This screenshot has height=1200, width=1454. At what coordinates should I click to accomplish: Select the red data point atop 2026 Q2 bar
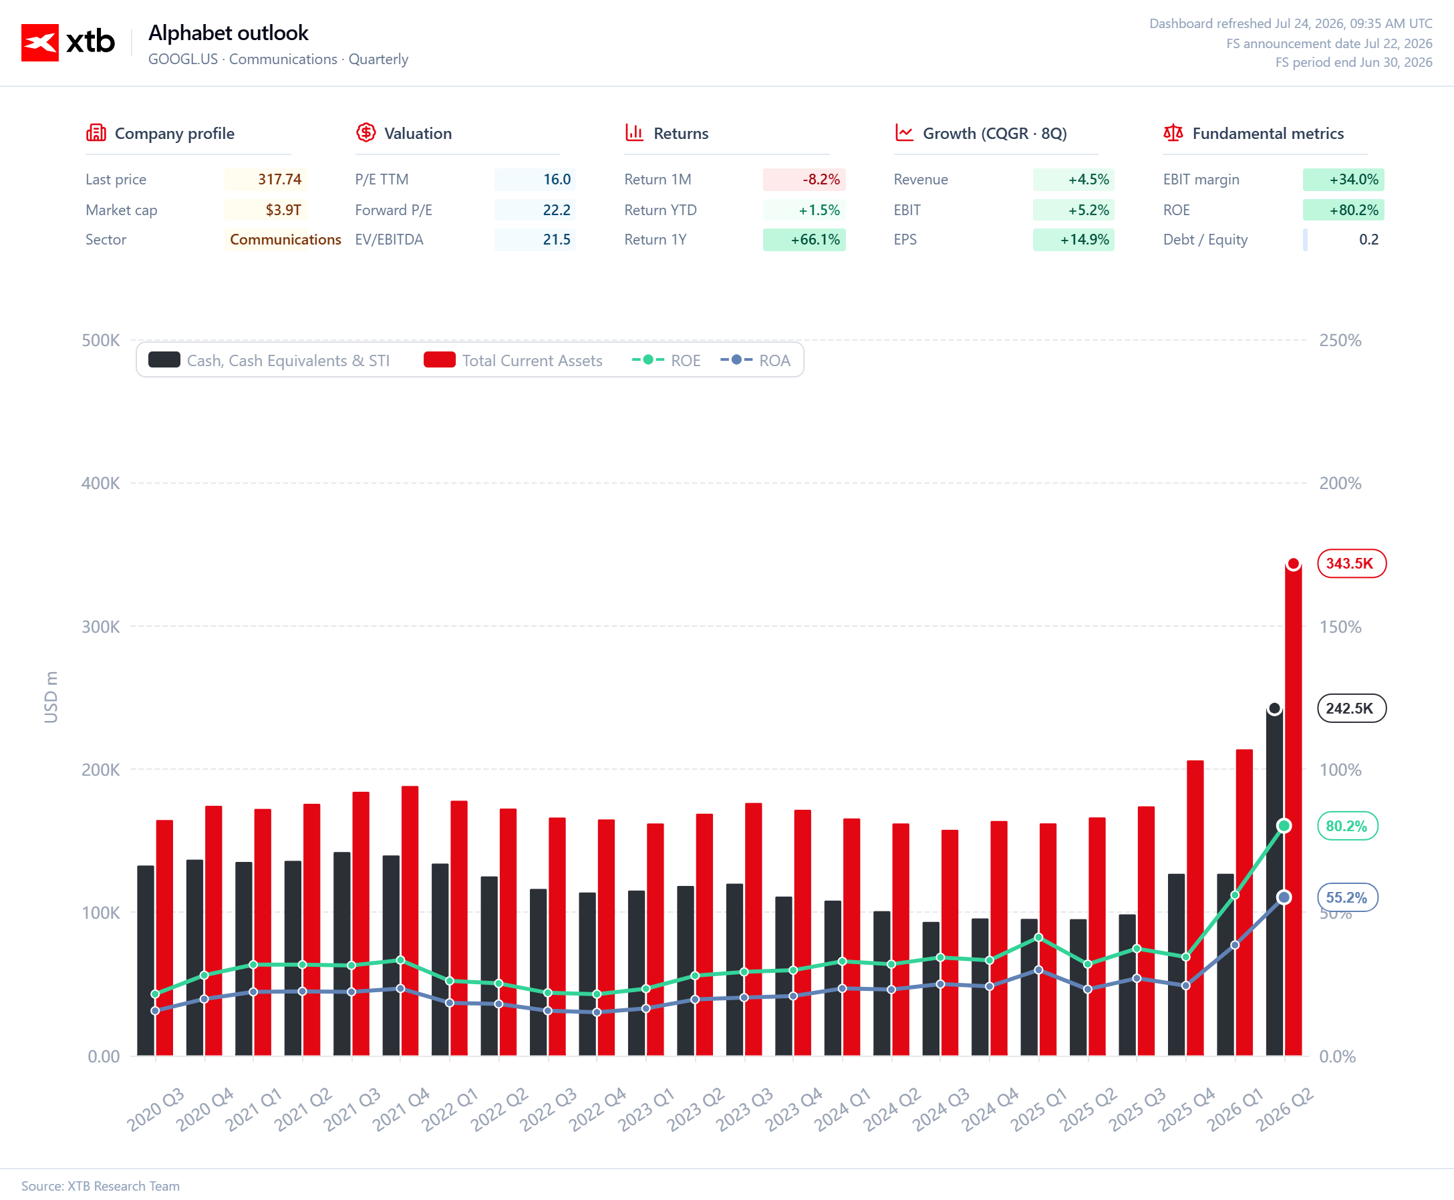(1293, 564)
